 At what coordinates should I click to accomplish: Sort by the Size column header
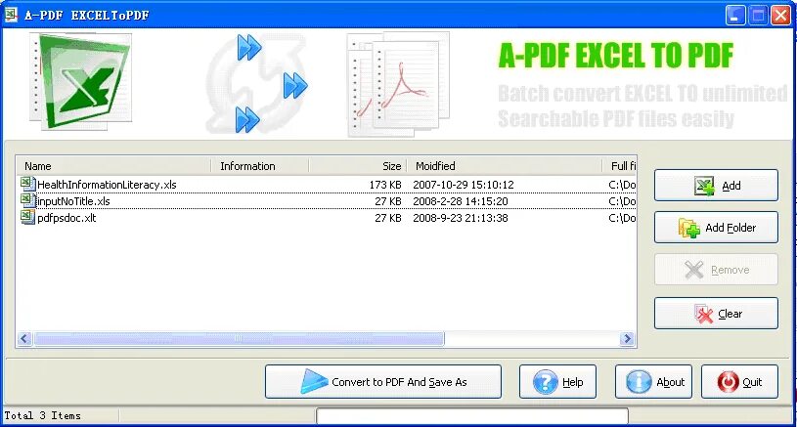tap(358, 165)
